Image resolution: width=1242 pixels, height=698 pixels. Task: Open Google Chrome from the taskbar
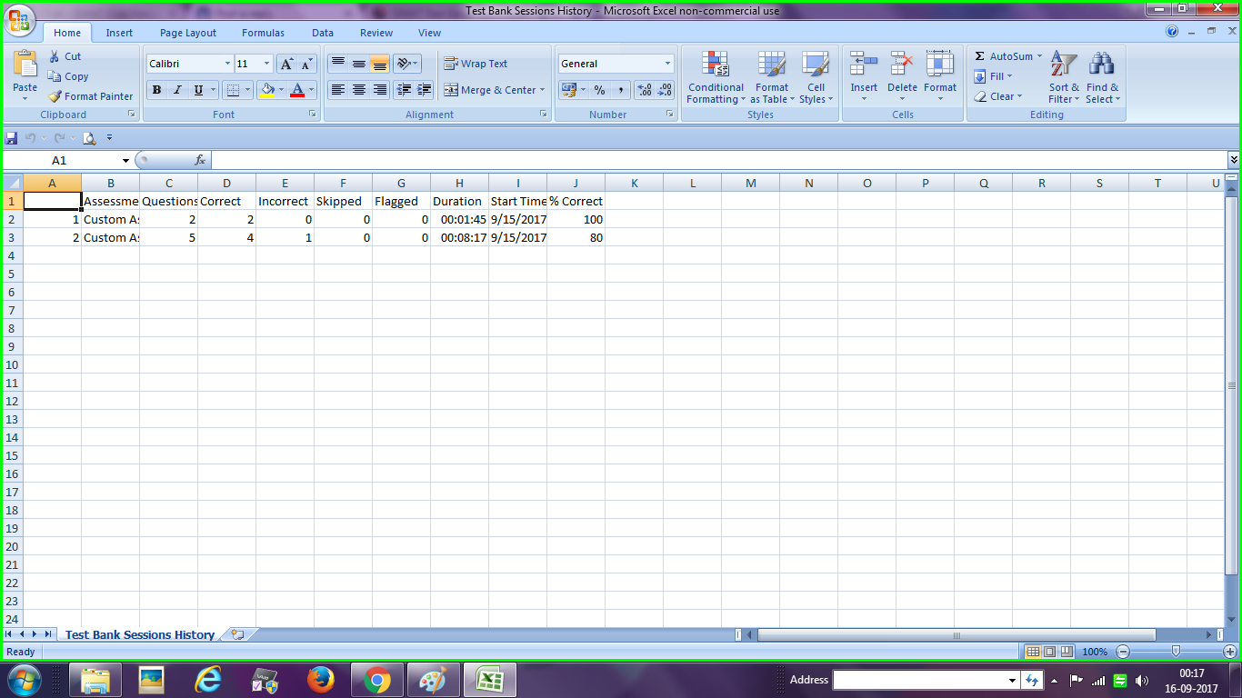pyautogui.click(x=377, y=680)
